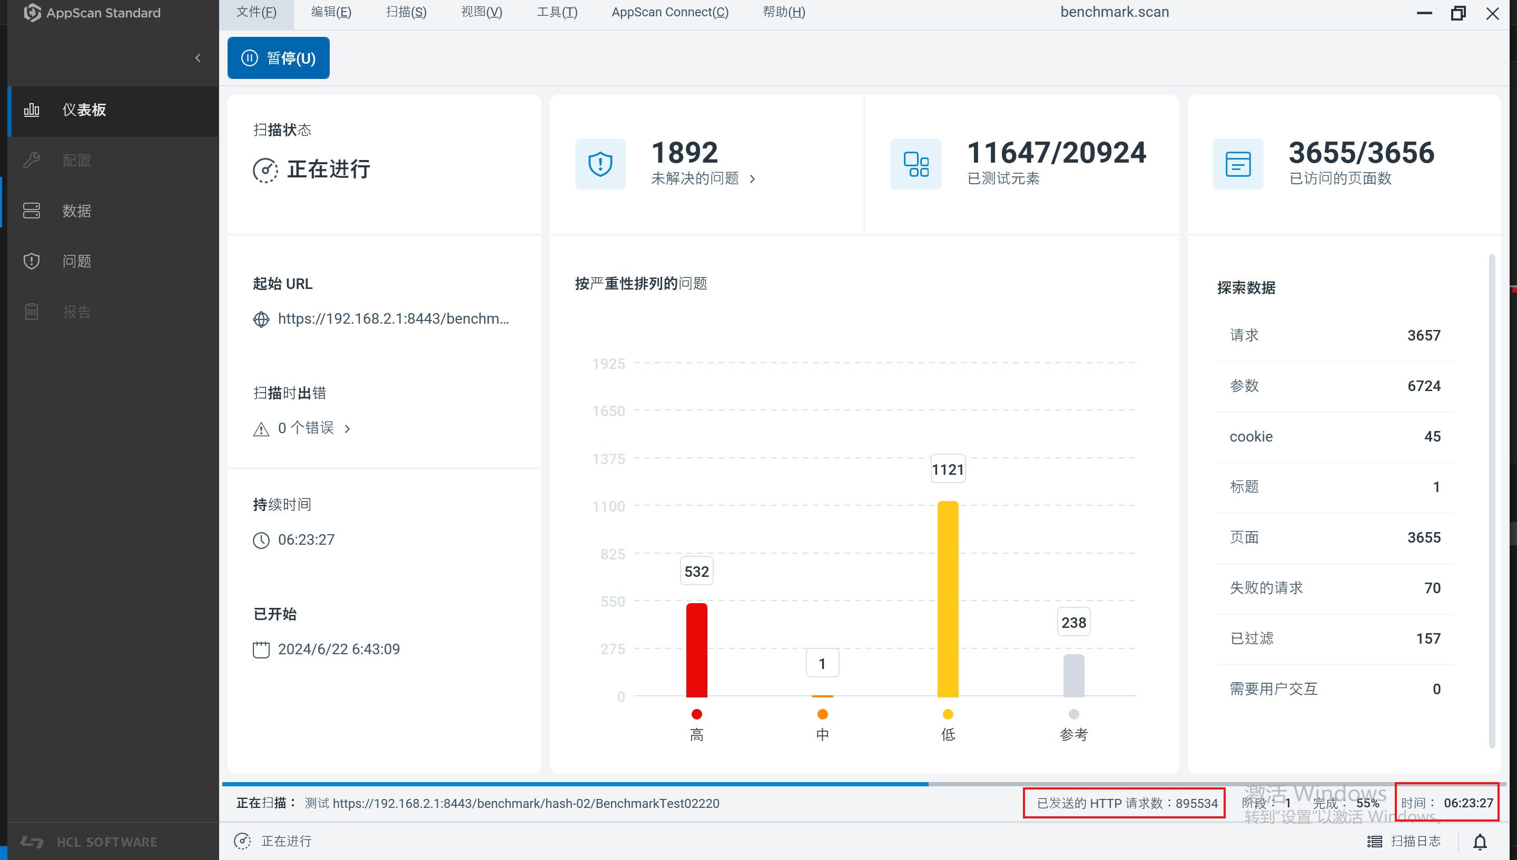The height and width of the screenshot is (860, 1517).
Task: Click the starting URL link
Action: [x=393, y=319]
